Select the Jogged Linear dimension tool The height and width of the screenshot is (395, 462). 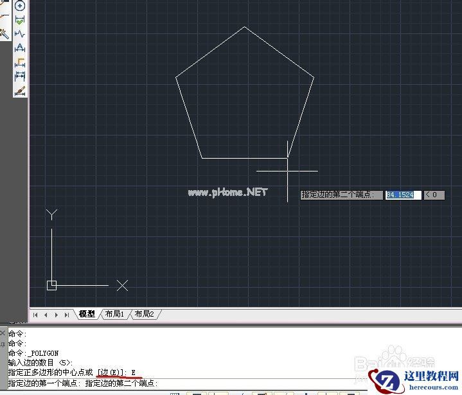20,34
